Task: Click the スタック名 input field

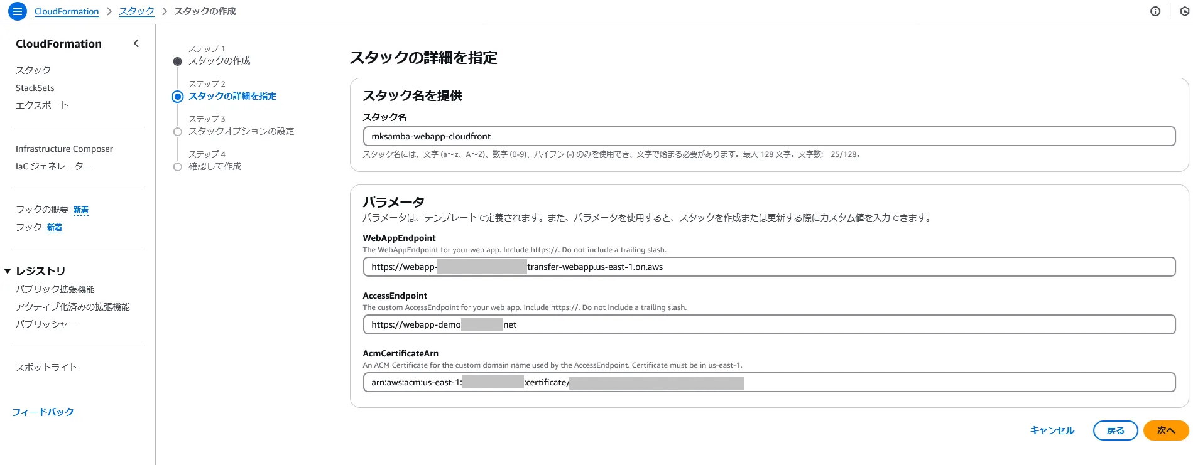Action: (769, 136)
